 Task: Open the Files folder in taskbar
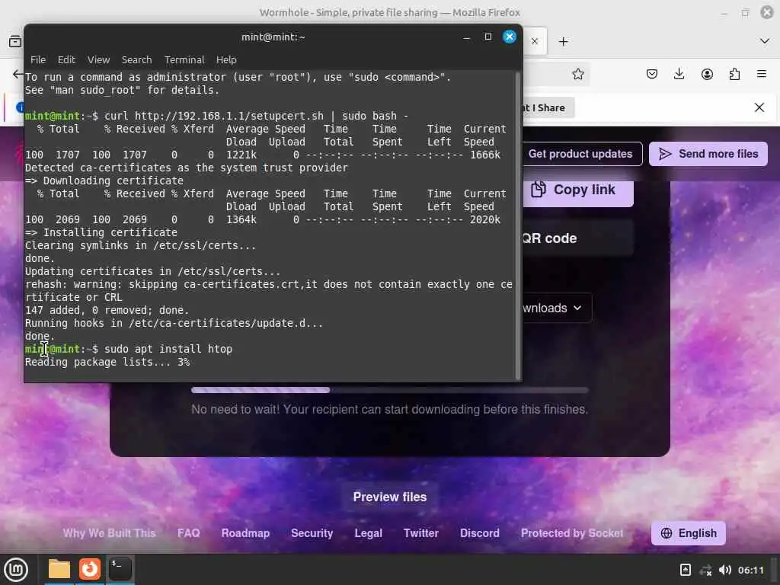click(59, 569)
